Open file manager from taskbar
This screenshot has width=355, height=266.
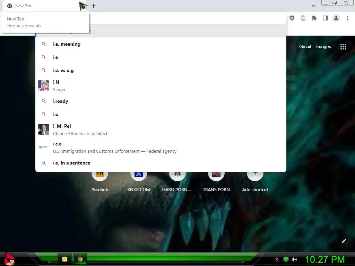(x=65, y=259)
